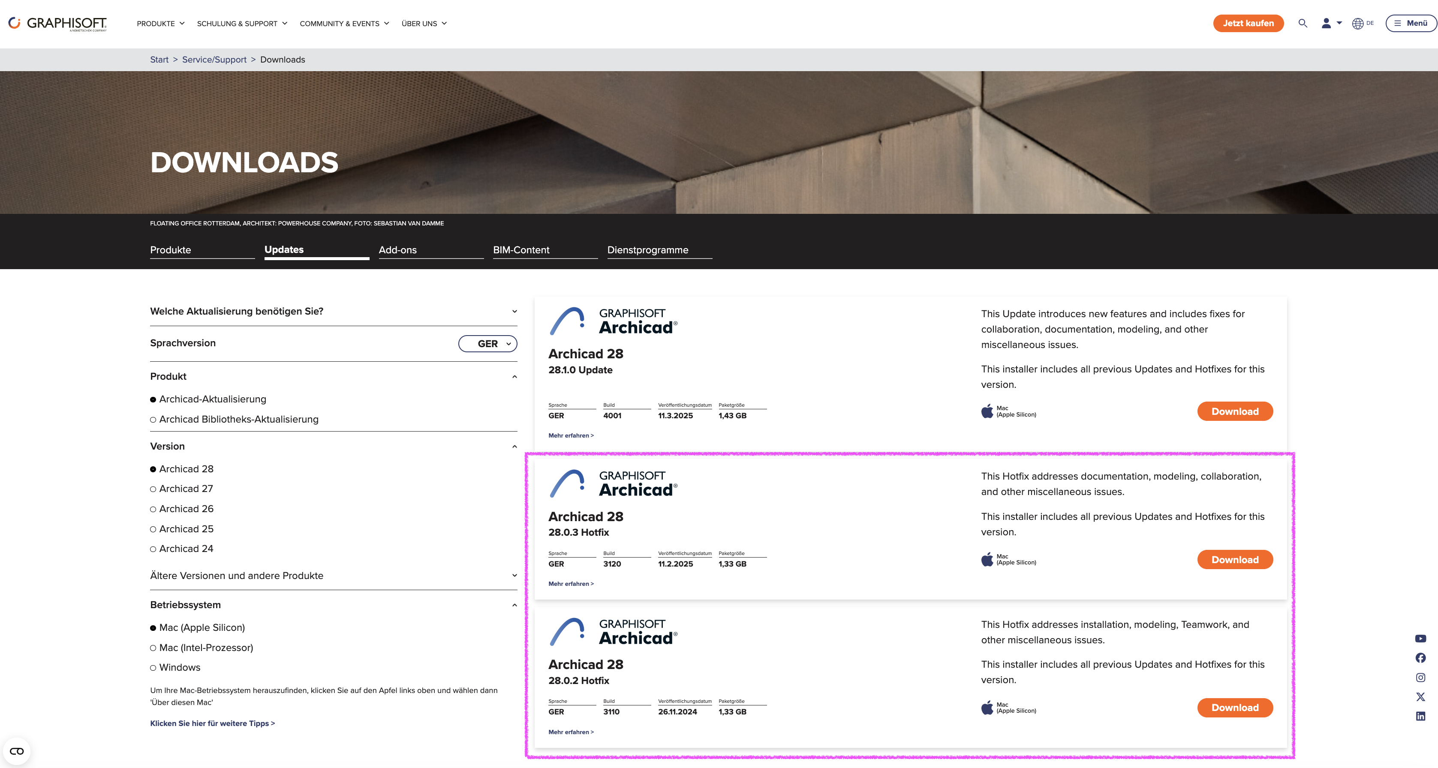Select Archicad-Aktualisierung product option
This screenshot has width=1438, height=768.
coord(208,399)
